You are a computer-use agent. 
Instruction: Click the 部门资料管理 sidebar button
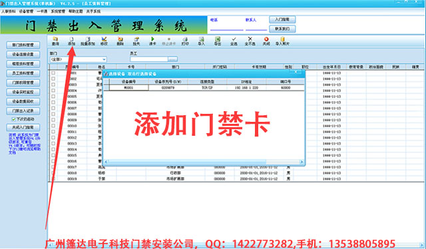click(23, 45)
